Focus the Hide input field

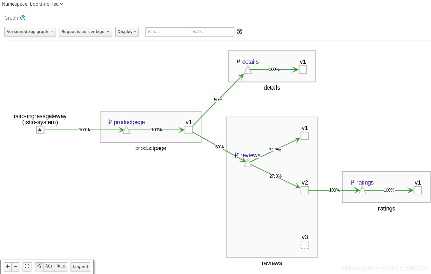[x=212, y=32]
